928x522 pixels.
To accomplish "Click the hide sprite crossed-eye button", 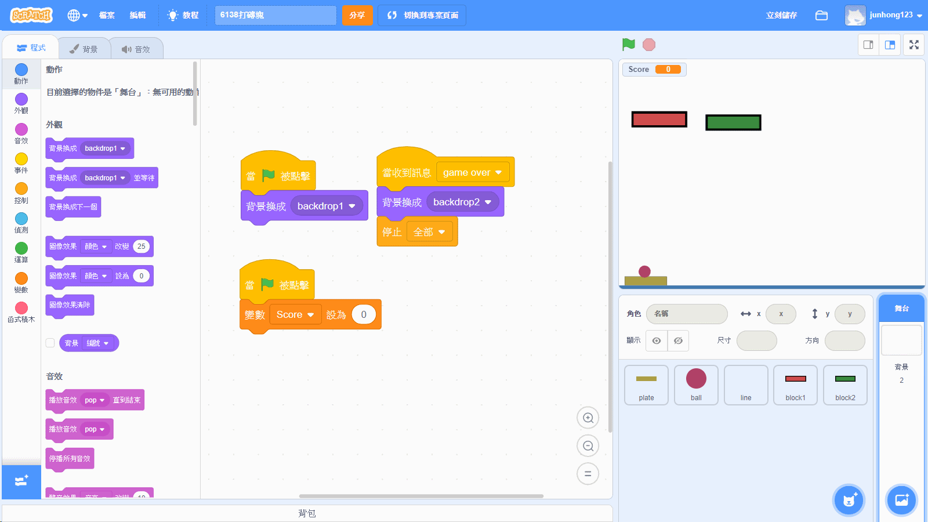I will coord(678,340).
